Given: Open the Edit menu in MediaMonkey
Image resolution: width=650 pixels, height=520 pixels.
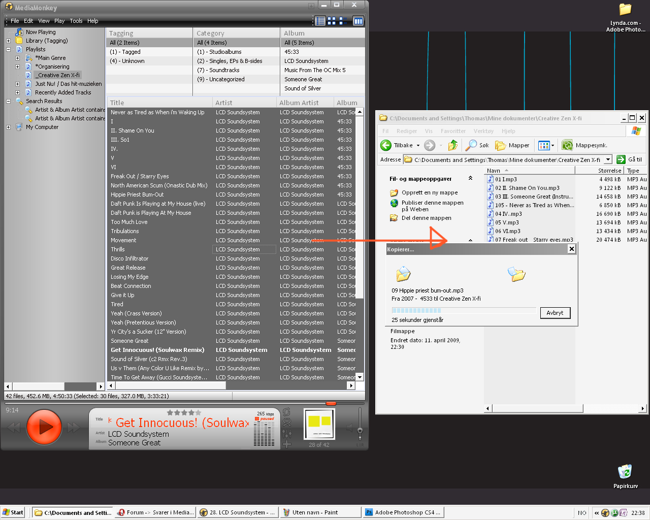Looking at the screenshot, I should 28,21.
